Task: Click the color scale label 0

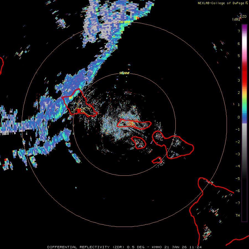Action: (x=238, y=117)
